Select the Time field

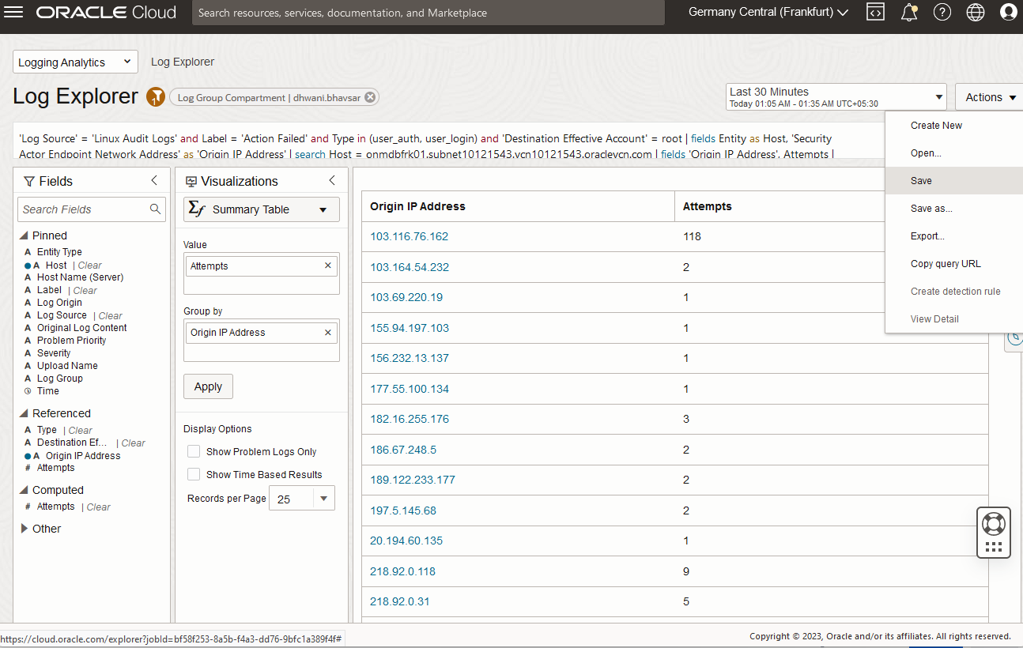tap(47, 391)
